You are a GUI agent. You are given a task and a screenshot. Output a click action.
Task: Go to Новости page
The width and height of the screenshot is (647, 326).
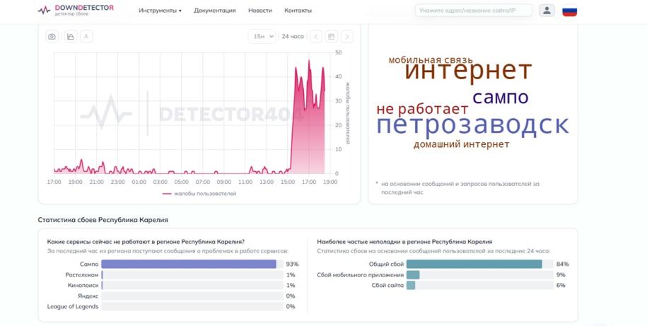coord(260,11)
